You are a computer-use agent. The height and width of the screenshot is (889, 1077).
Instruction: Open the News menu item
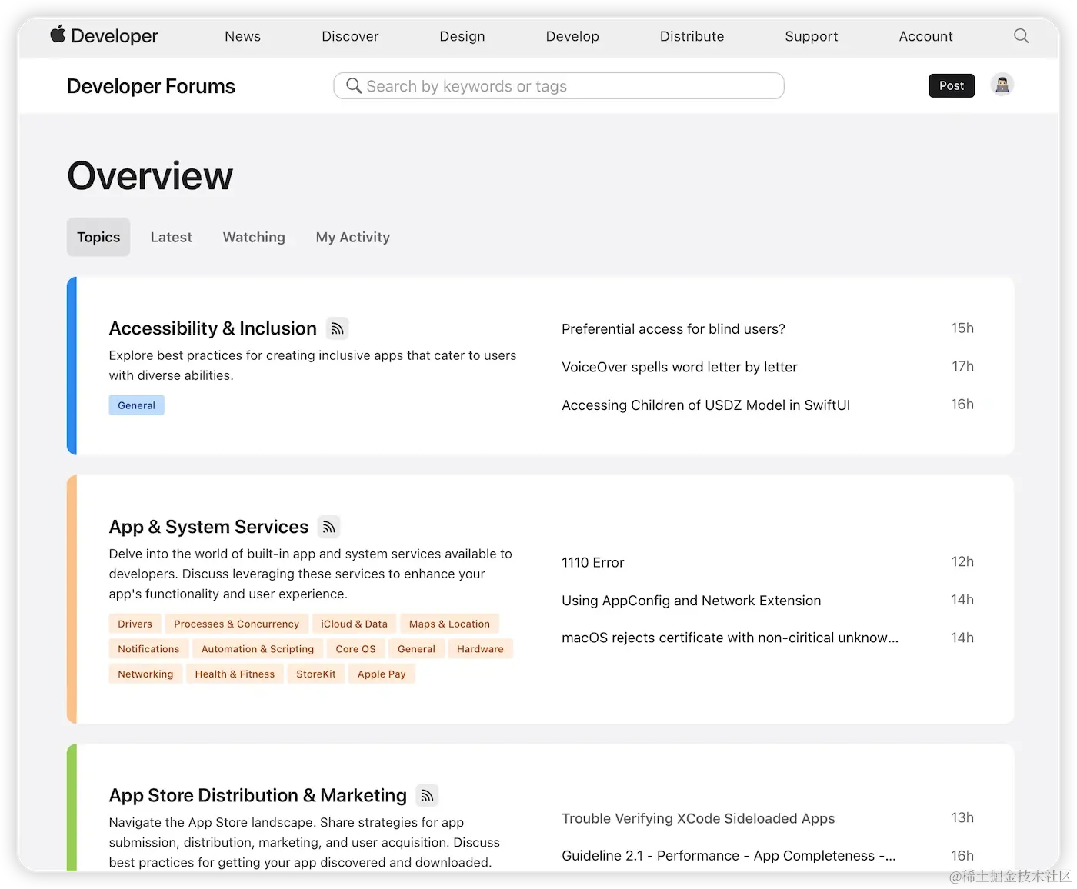coord(242,36)
